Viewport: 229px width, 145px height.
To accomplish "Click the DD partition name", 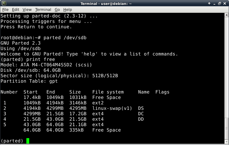I will point(141,119).
